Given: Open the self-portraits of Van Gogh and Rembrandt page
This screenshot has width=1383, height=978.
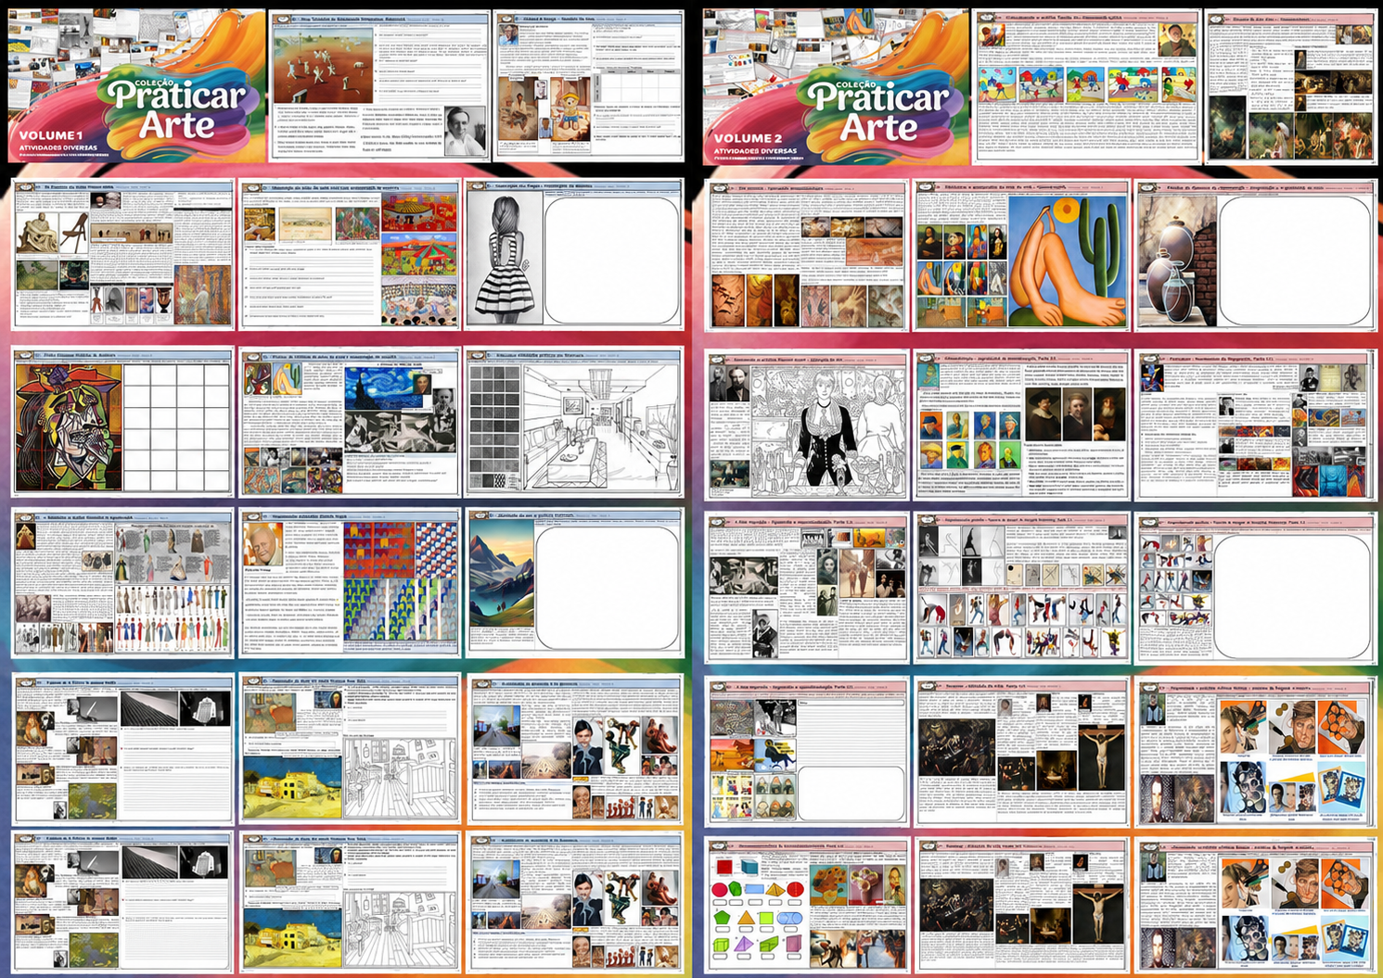Looking at the screenshot, I should tap(1022, 425).
